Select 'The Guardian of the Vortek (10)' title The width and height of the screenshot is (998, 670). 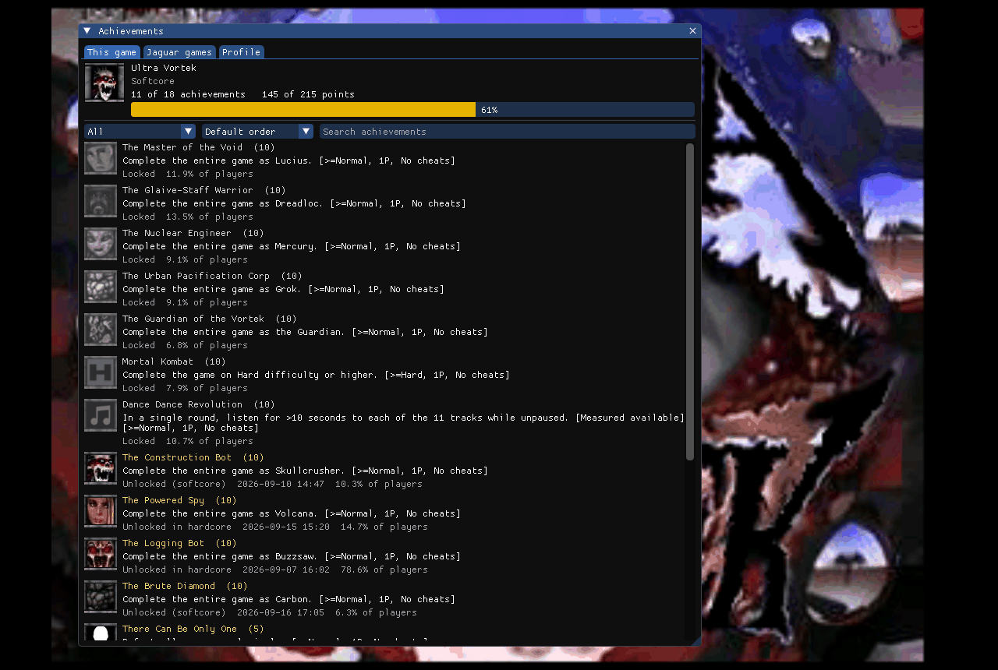[210, 319]
